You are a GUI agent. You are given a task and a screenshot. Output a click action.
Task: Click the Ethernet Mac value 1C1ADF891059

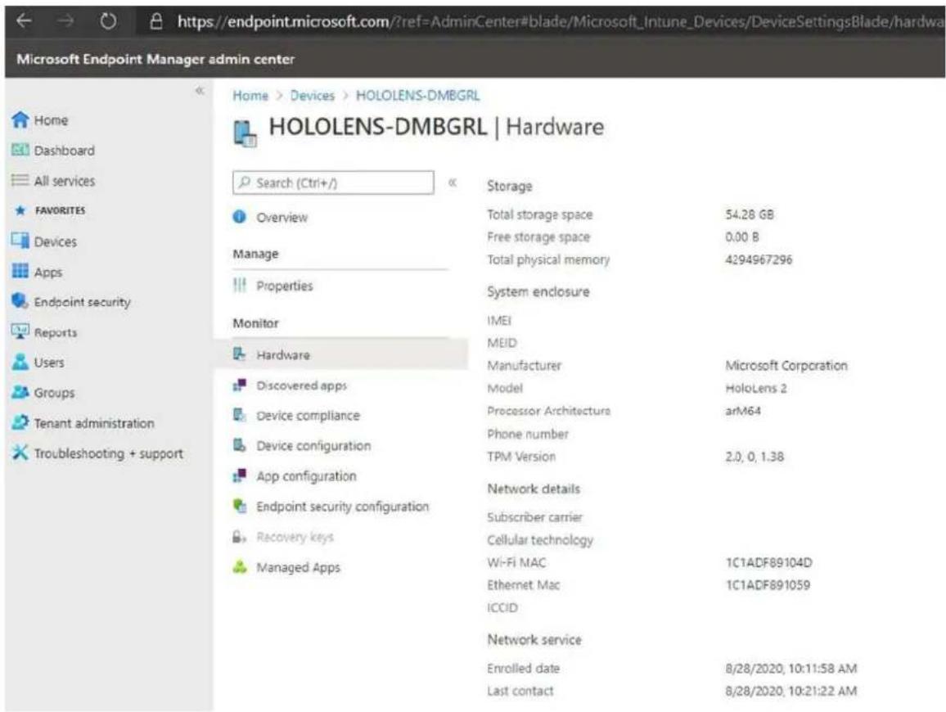pos(768,584)
